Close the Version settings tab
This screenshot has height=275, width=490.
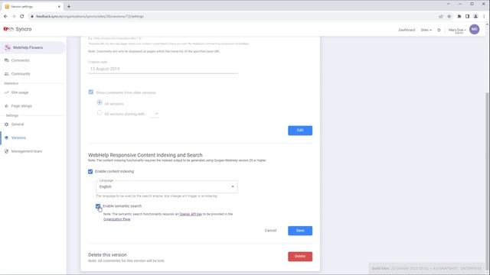[59, 7]
